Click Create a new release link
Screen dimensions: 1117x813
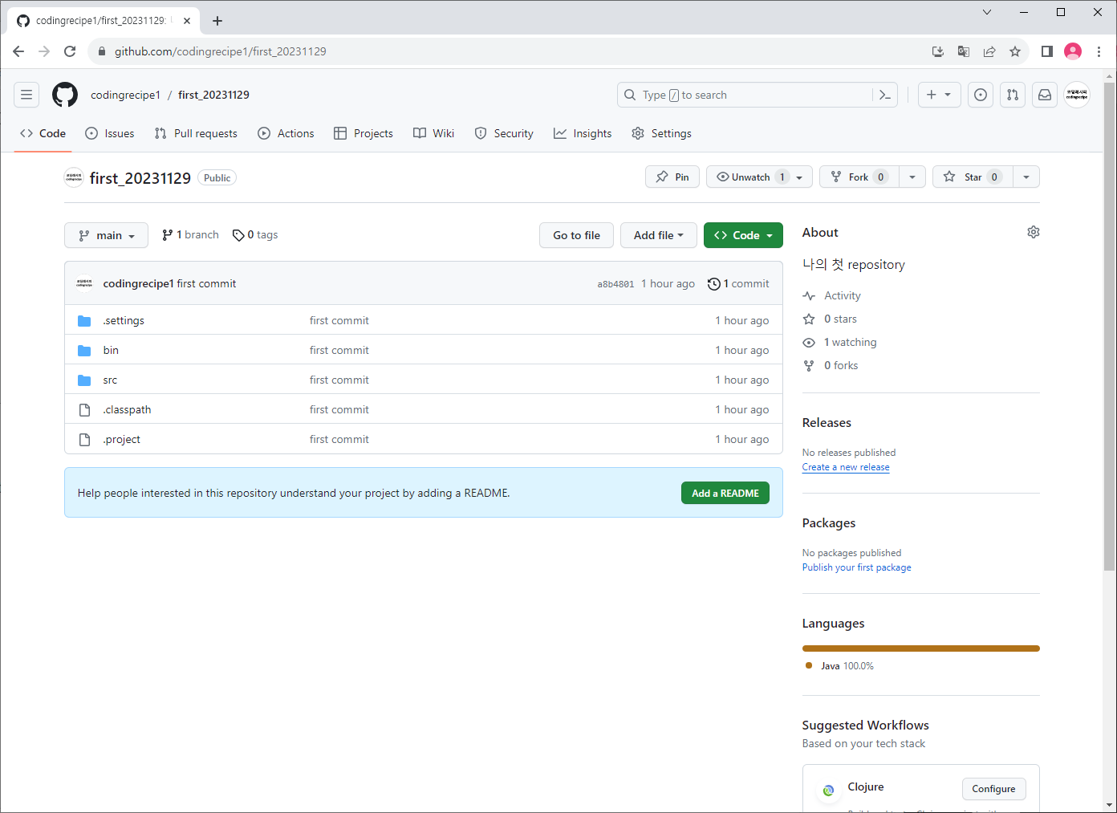(x=846, y=467)
